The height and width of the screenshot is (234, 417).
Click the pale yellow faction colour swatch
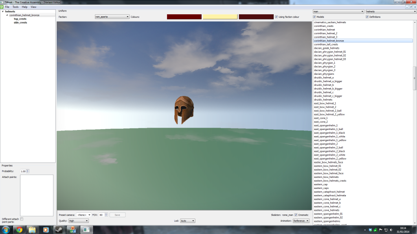tap(220, 17)
